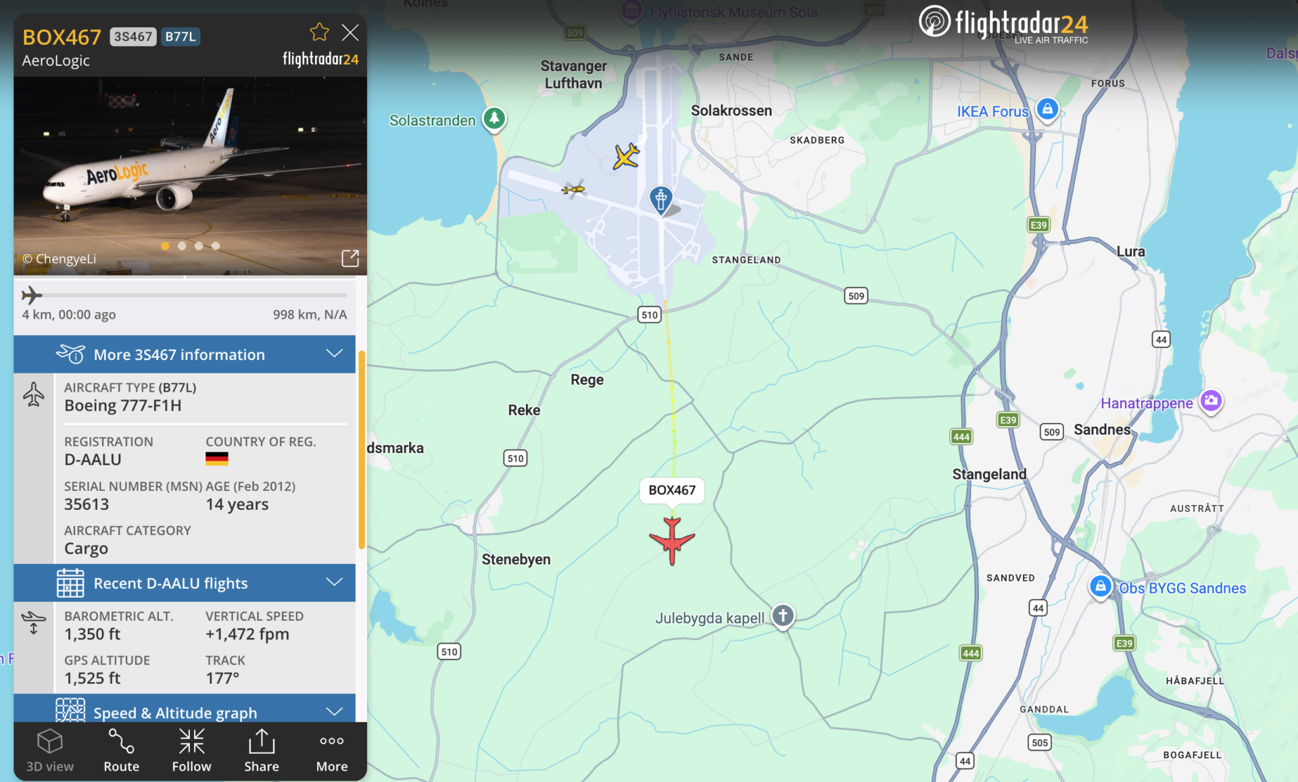Click the flight progress bar

click(185, 295)
